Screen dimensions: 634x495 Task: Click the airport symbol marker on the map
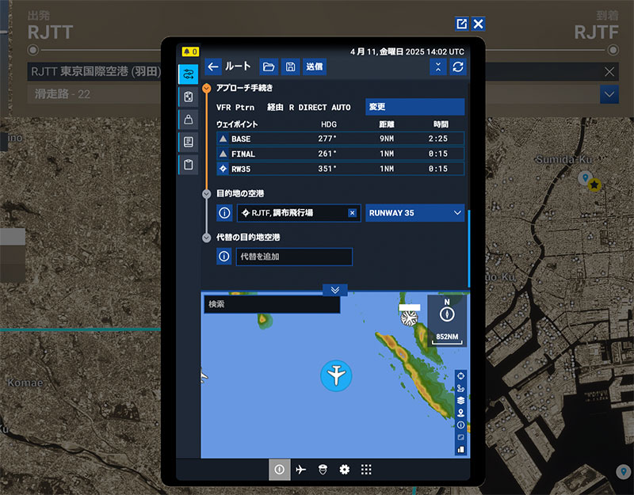point(409,318)
